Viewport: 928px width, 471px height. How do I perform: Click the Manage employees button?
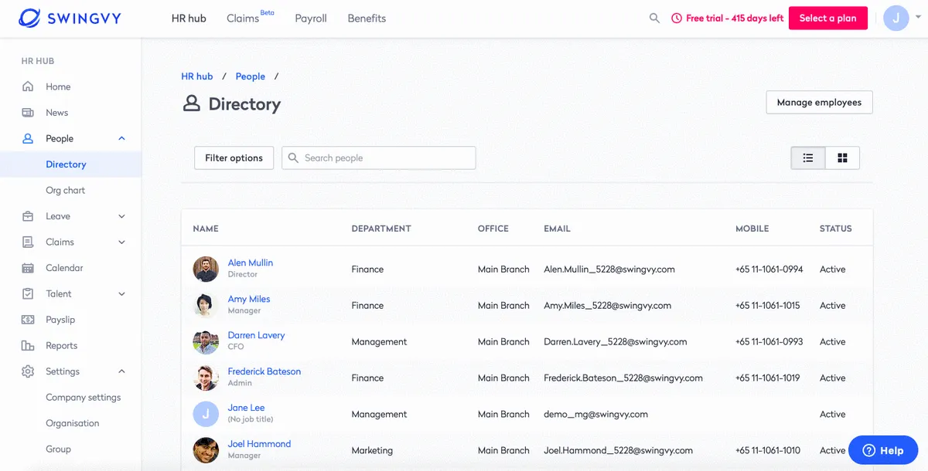pos(819,102)
